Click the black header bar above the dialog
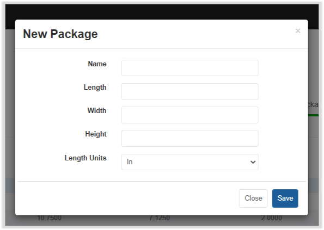 coord(162,12)
